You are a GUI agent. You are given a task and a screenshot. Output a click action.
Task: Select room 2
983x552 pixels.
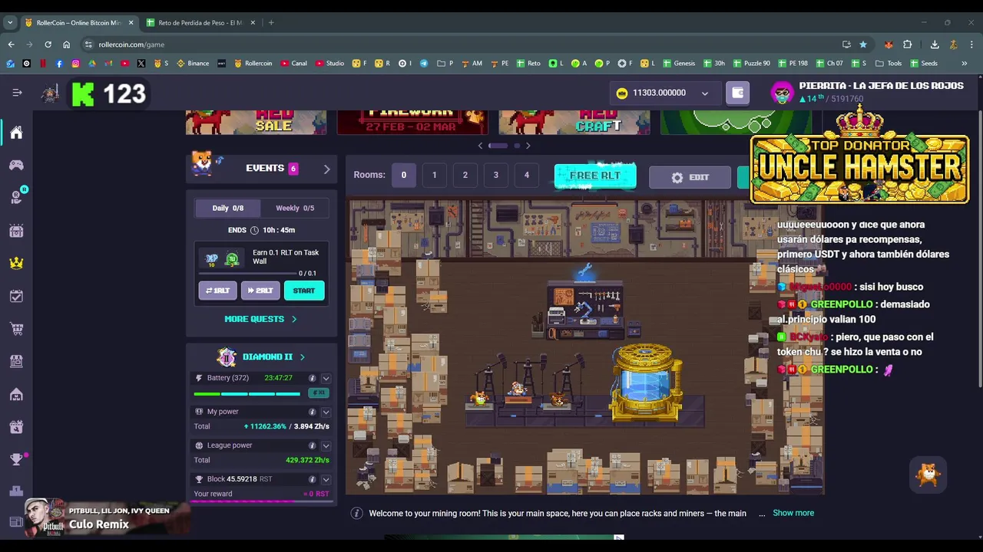click(x=465, y=175)
